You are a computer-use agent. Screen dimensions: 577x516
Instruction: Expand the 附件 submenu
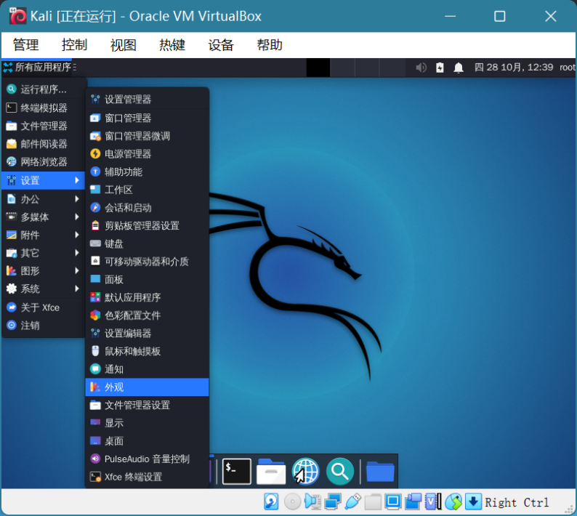coord(44,235)
